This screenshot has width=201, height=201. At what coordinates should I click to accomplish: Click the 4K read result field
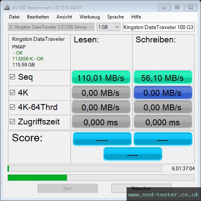101,93
